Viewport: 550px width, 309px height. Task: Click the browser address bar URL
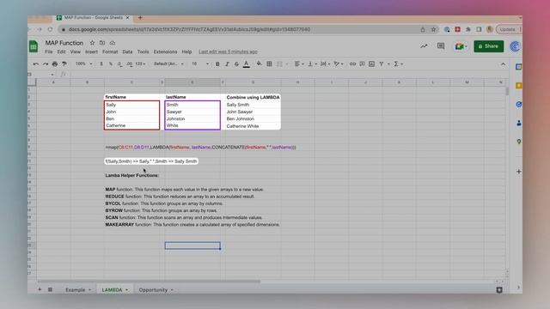point(189,29)
